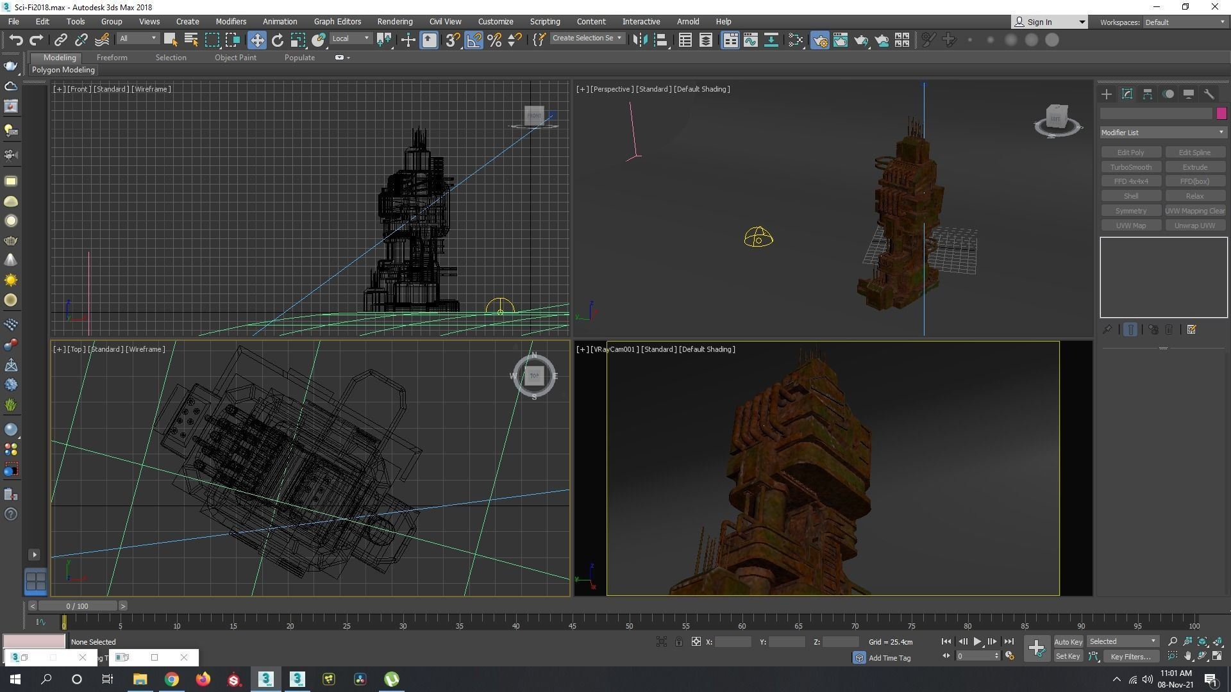Click Zoom Extents All icon
Image resolution: width=1231 pixels, height=692 pixels.
click(1217, 641)
